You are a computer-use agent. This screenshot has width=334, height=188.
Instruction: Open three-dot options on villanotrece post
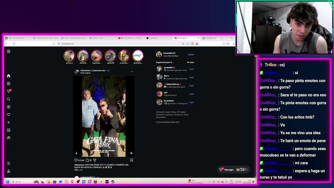(132, 71)
